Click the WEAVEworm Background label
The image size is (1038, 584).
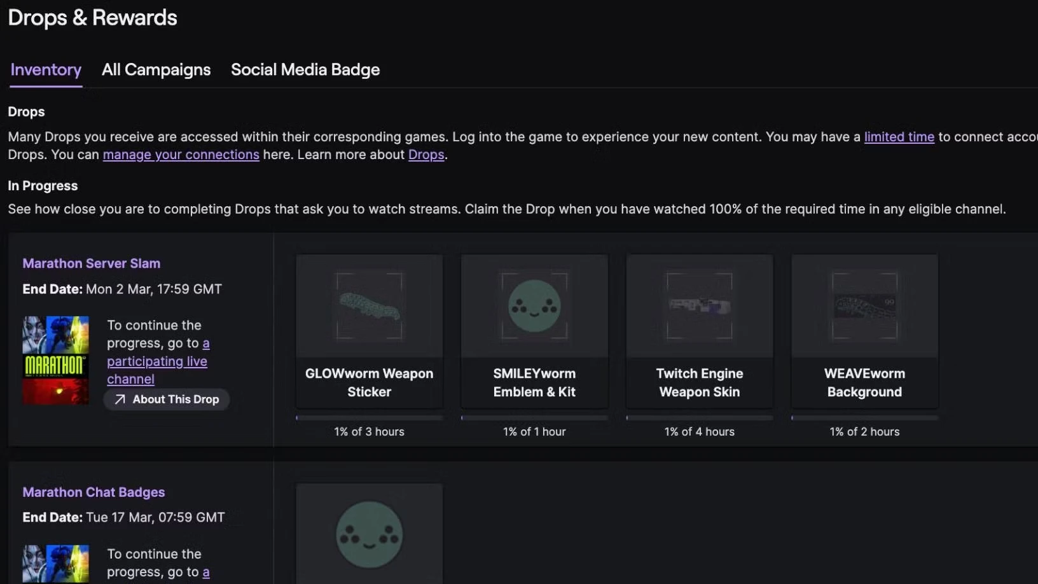coord(865,383)
